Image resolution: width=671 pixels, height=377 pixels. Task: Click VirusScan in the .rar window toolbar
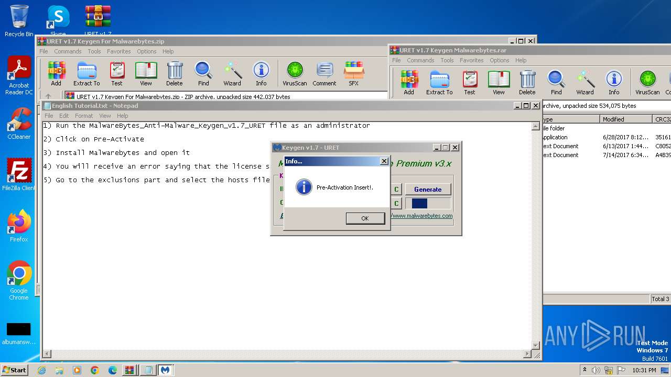click(x=647, y=83)
